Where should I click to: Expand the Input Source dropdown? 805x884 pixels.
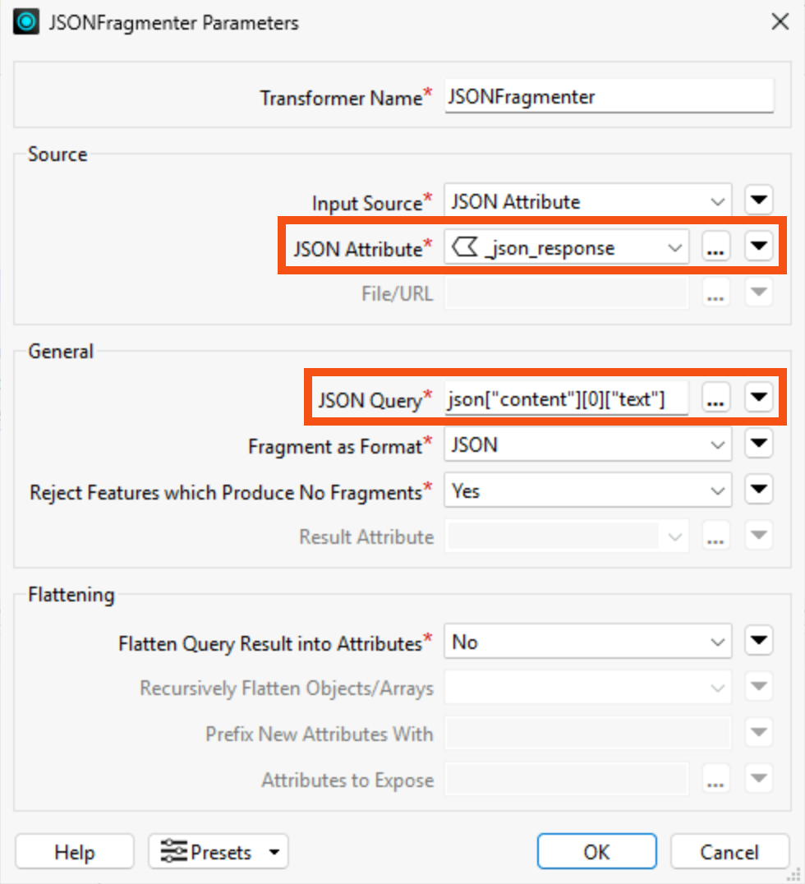(588, 200)
